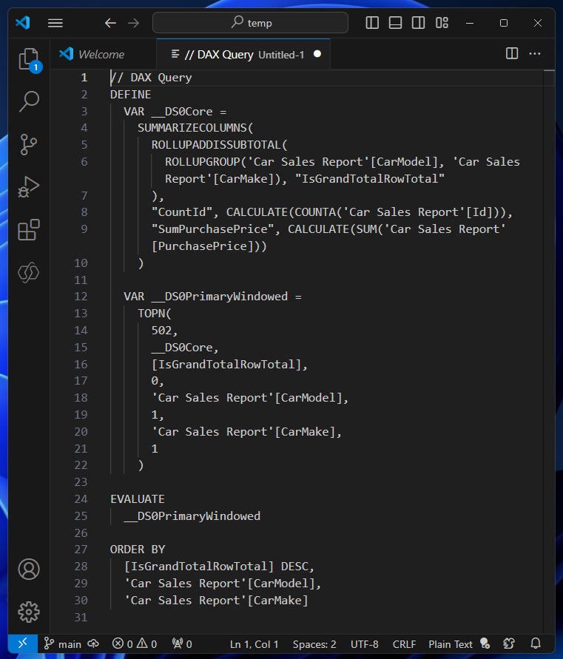Image resolution: width=563 pixels, height=659 pixels.
Task: Click the temp command center search box
Action: pyautogui.click(x=250, y=23)
